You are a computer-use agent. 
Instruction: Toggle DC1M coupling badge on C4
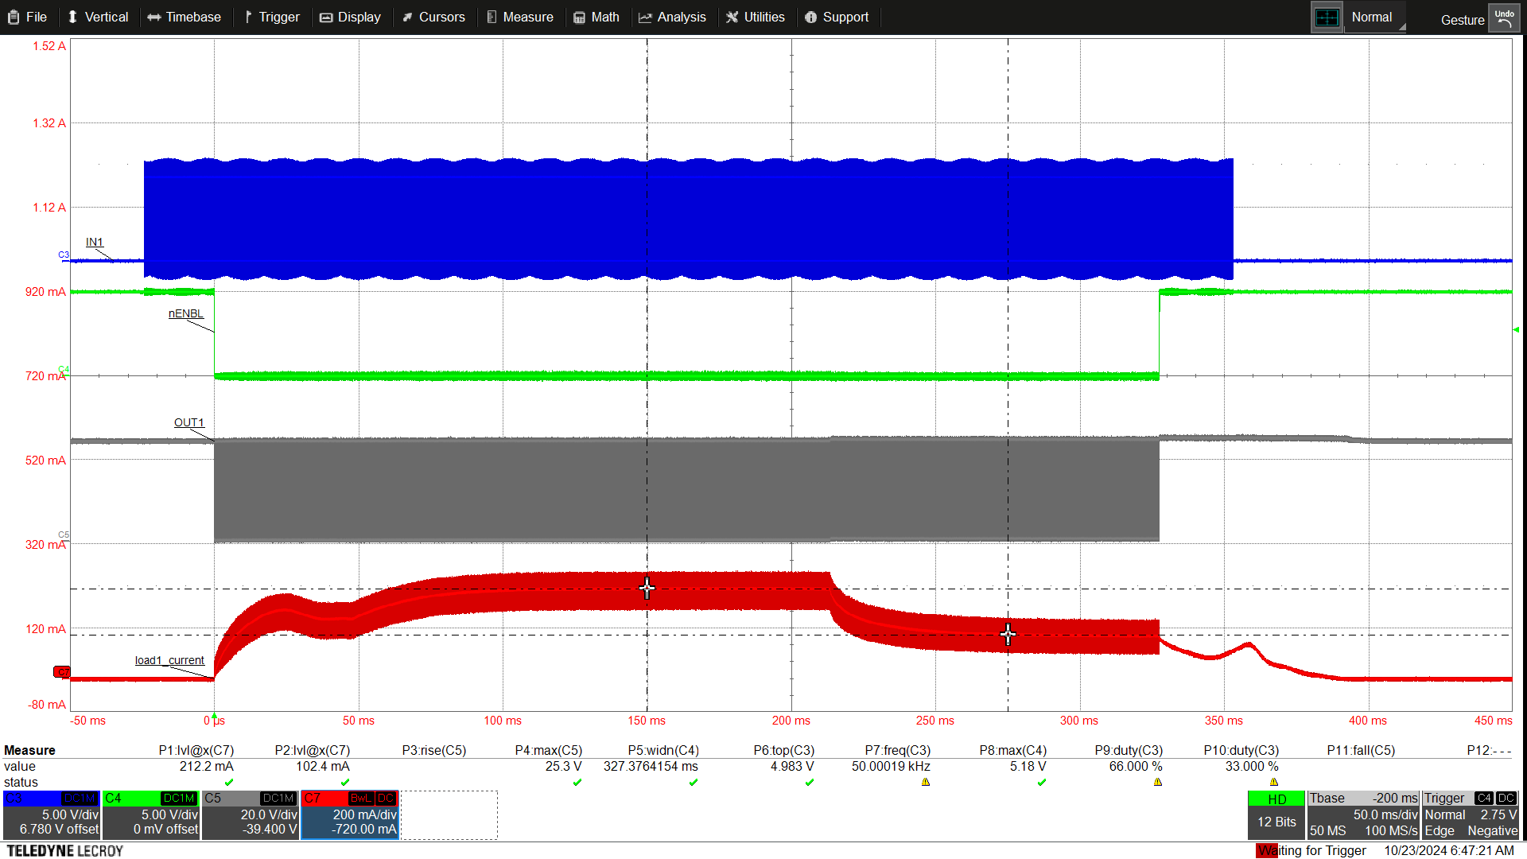tap(179, 798)
